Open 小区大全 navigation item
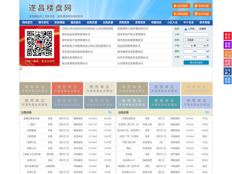The width and height of the screenshot is (232, 174). tap(172, 23)
